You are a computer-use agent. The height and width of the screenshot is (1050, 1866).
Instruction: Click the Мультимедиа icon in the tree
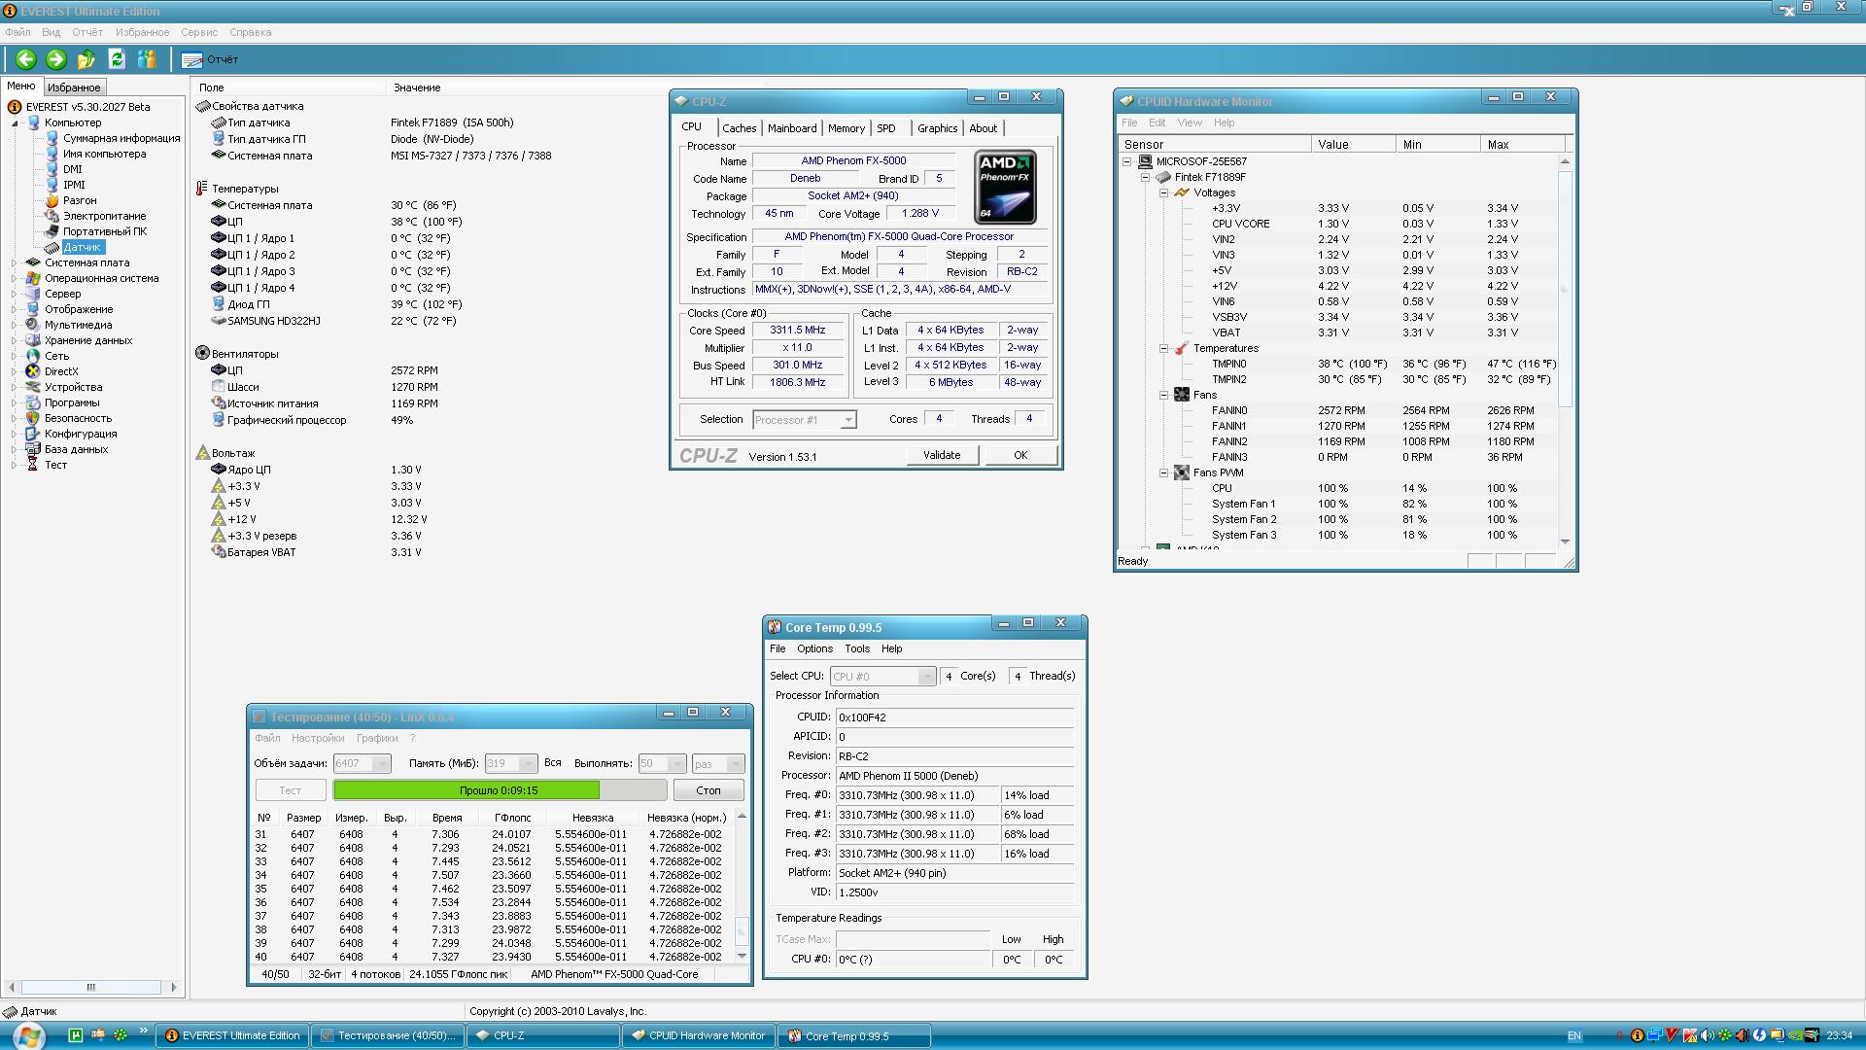pyautogui.click(x=33, y=325)
